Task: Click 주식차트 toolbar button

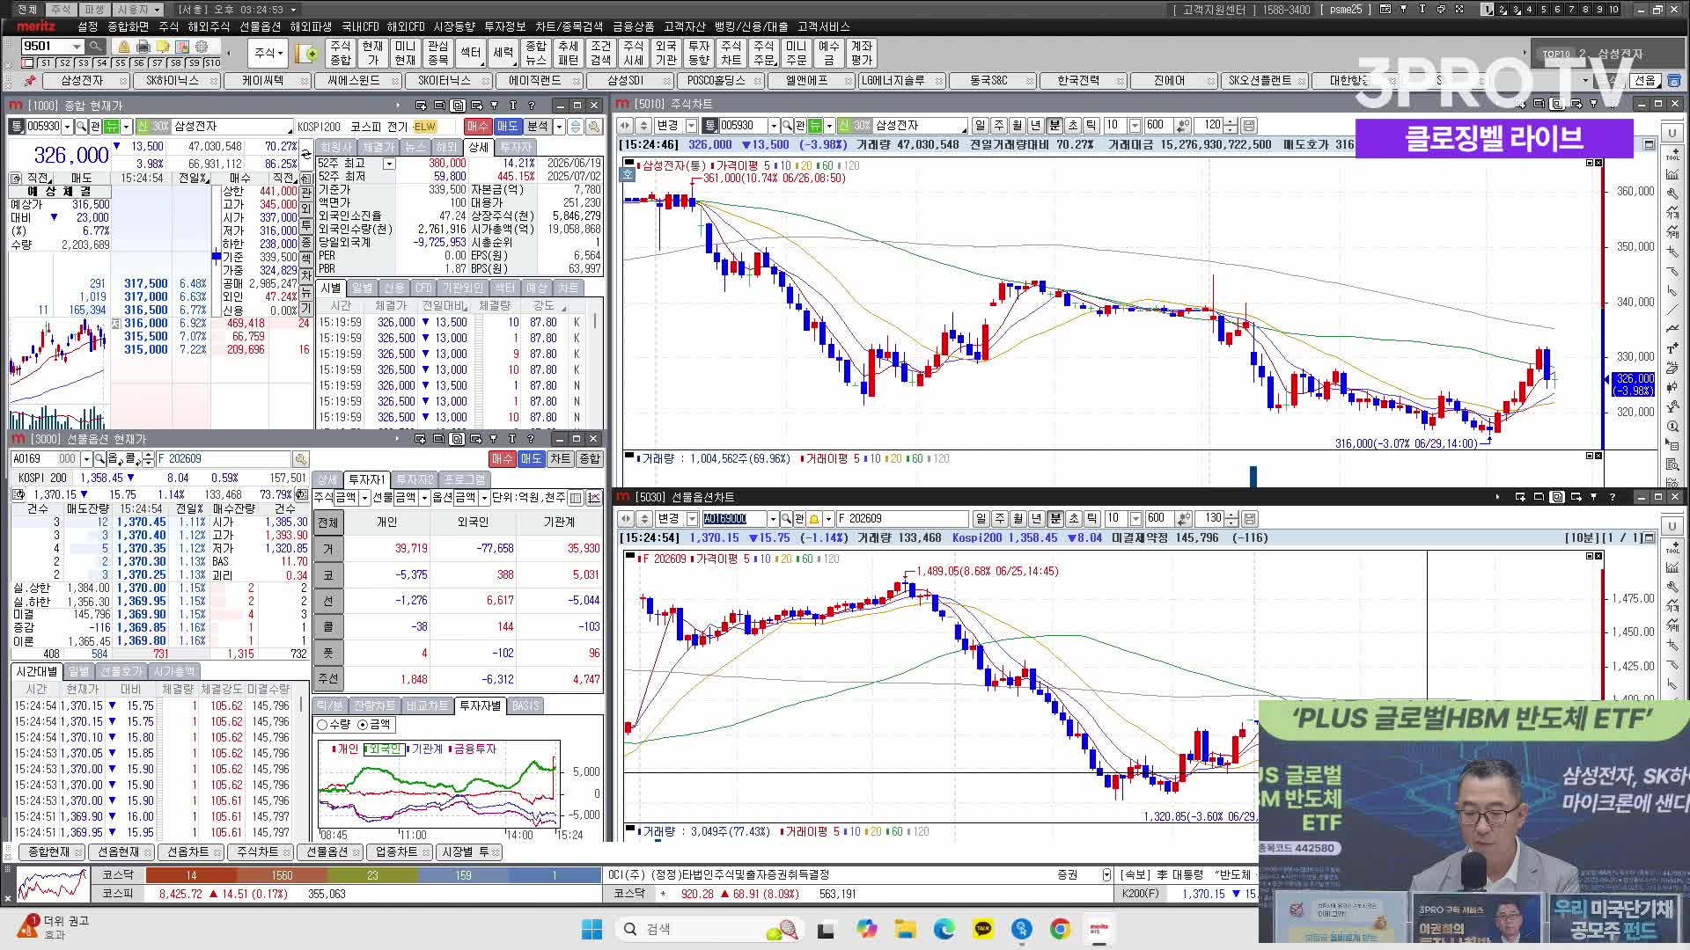Action: pos(731,53)
